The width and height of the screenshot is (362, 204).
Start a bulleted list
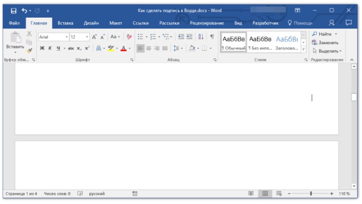click(140, 37)
